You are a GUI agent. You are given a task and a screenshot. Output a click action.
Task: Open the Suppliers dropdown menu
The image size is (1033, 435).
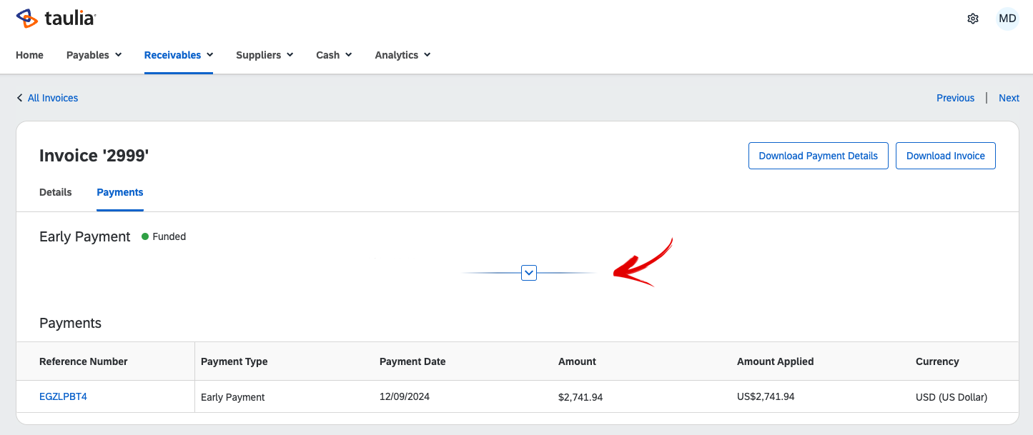[x=265, y=55]
